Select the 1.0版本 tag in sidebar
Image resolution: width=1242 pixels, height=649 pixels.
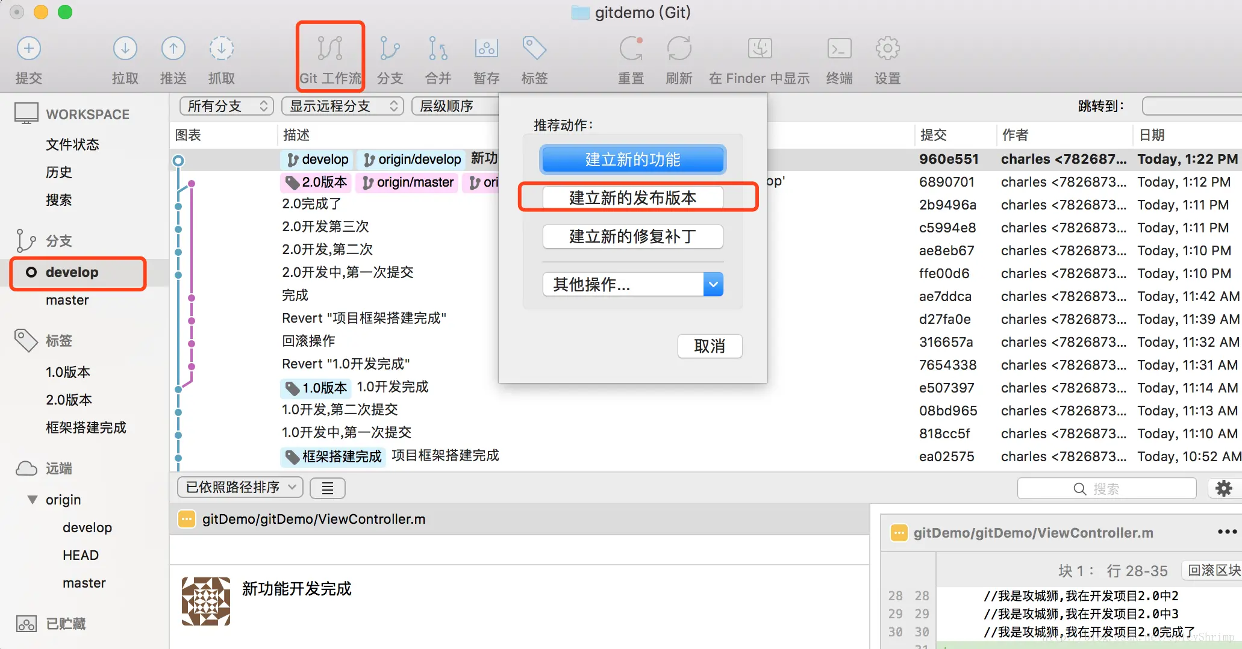pos(68,372)
